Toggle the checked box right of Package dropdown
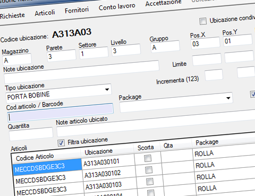255x196 pixels. click(253, 94)
